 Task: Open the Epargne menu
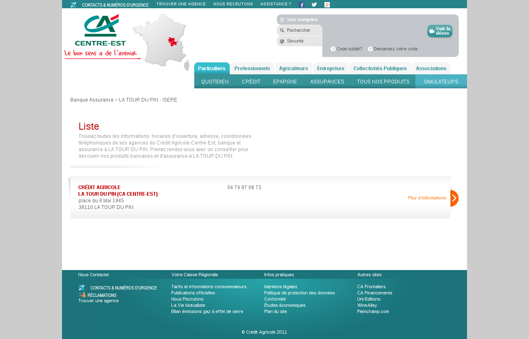[x=285, y=81]
